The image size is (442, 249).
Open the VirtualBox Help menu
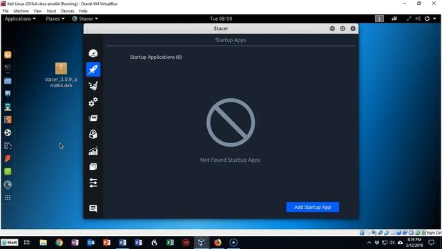tap(83, 11)
